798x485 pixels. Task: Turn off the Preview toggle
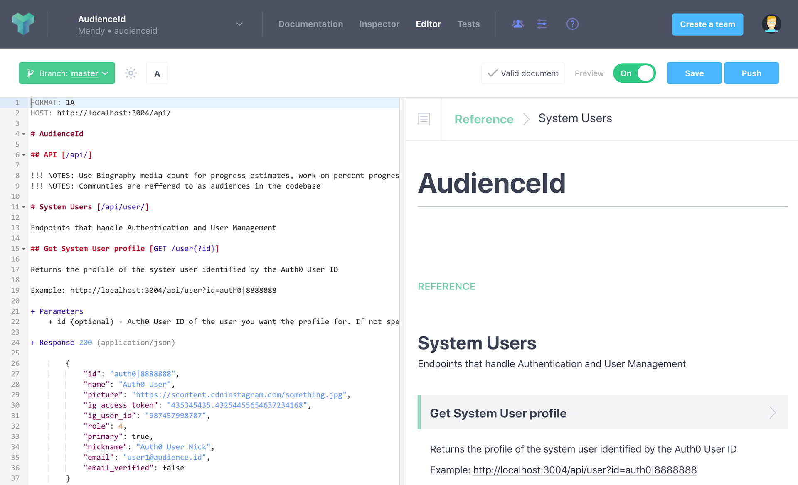pyautogui.click(x=634, y=73)
